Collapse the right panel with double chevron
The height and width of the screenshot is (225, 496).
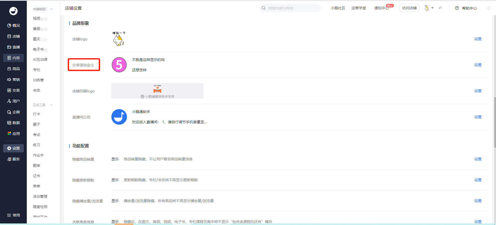click(x=489, y=8)
